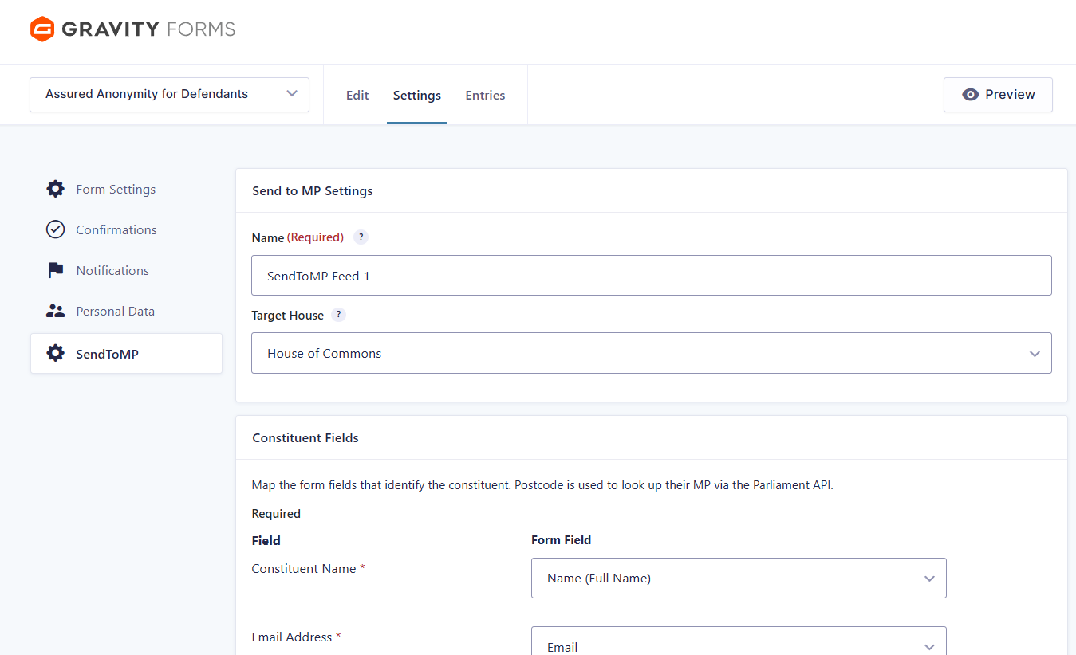Click the help icon beside Name
The width and height of the screenshot is (1076, 655).
tap(361, 237)
